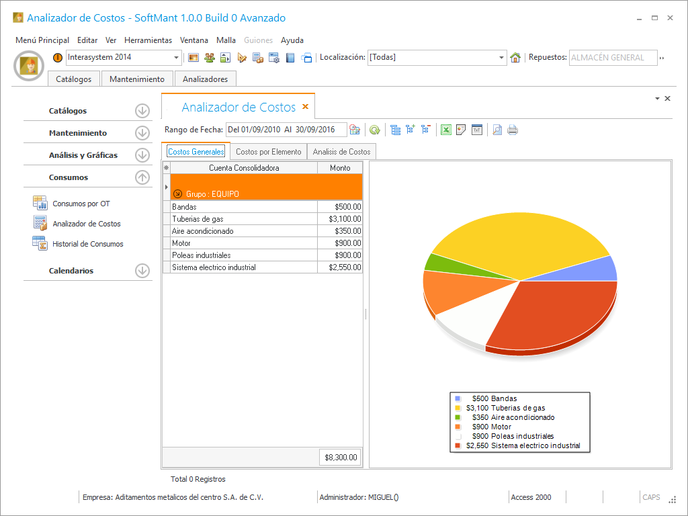The height and width of the screenshot is (516, 688).
Task: Collapse the Consumos sidebar section
Action: pos(142,177)
